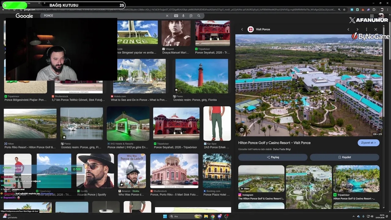The height and width of the screenshot is (220, 391).
Task: Open the Kar Spor green pants image
Action: tap(217, 123)
